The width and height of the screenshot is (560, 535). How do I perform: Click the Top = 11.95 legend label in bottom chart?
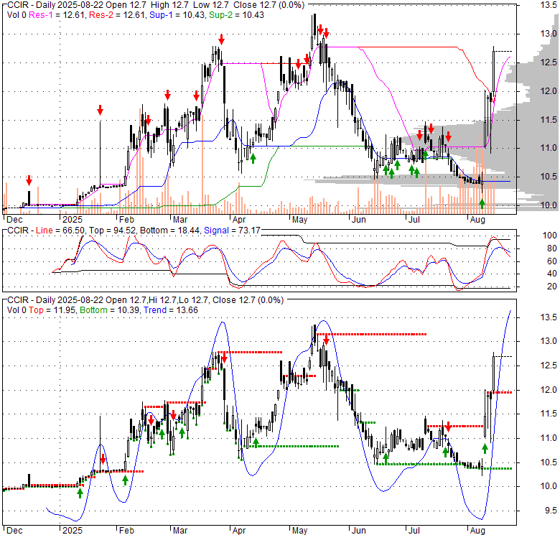pyautogui.click(x=50, y=310)
